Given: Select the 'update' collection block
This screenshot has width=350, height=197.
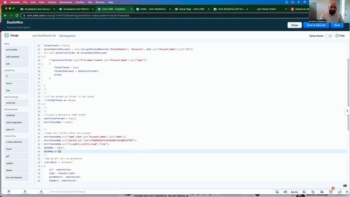Looking at the screenshot, I should click(x=16, y=163).
